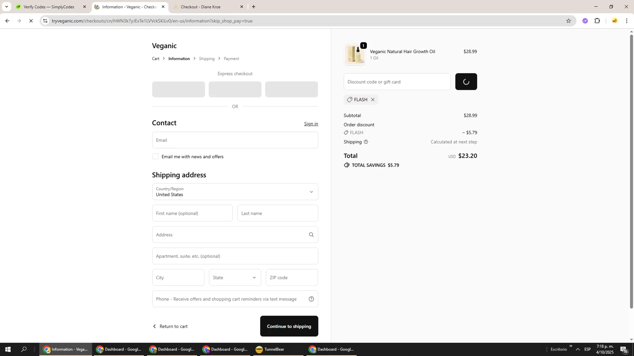The image size is (634, 356).
Task: Toggle Email me with news and offers
Action: [x=156, y=156]
